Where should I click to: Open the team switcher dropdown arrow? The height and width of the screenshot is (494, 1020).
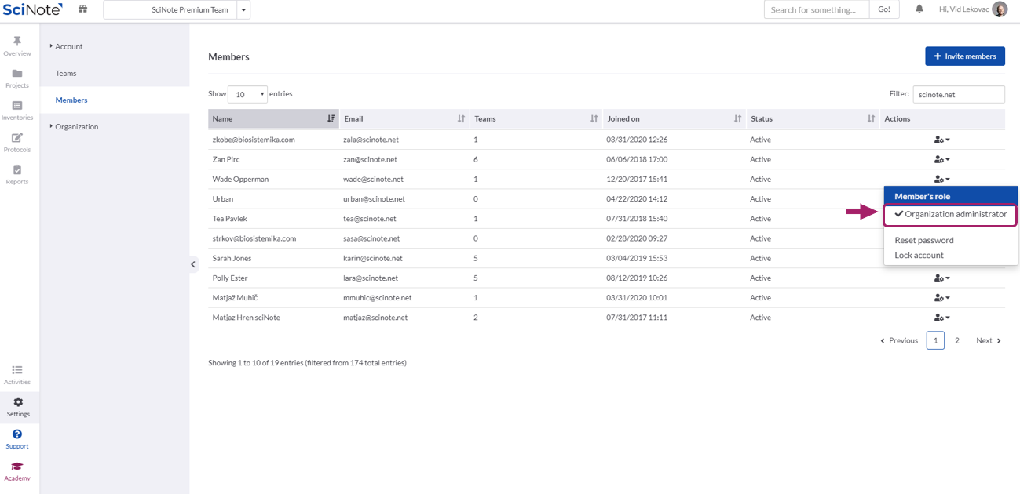click(x=243, y=10)
